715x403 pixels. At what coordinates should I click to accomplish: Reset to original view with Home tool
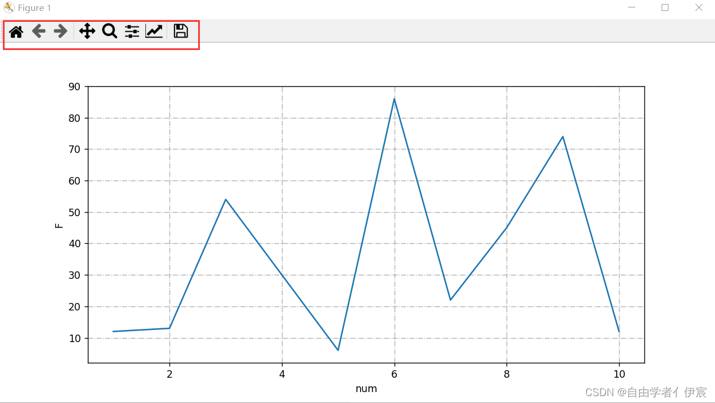pyautogui.click(x=16, y=32)
